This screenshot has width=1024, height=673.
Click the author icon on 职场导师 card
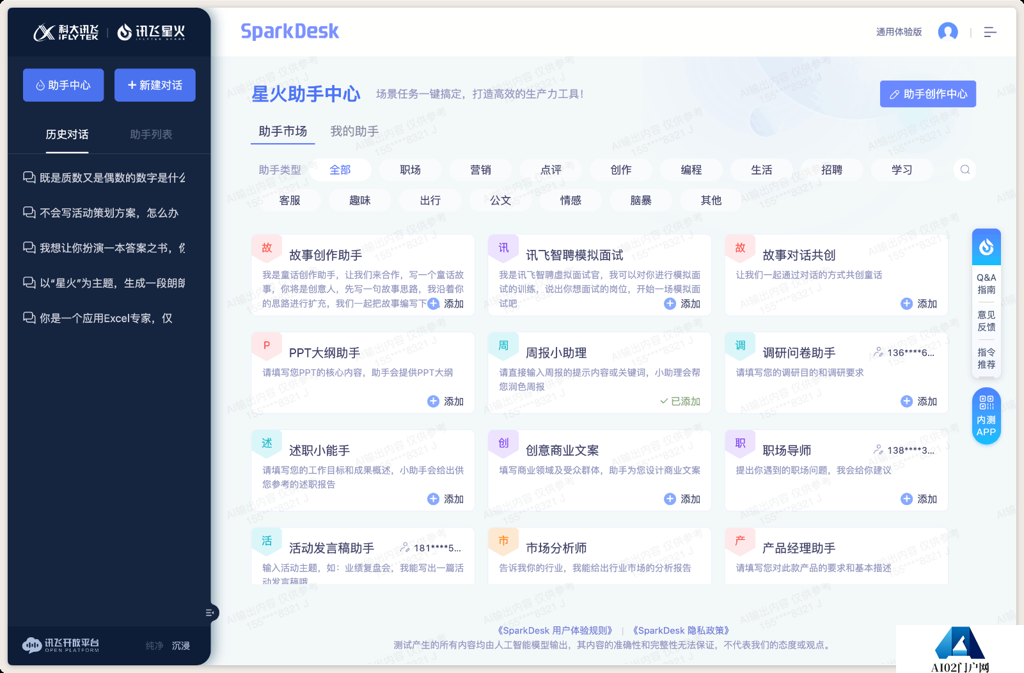[879, 450]
